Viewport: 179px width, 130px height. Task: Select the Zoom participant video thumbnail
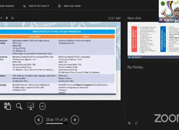pyautogui.click(x=169, y=11)
